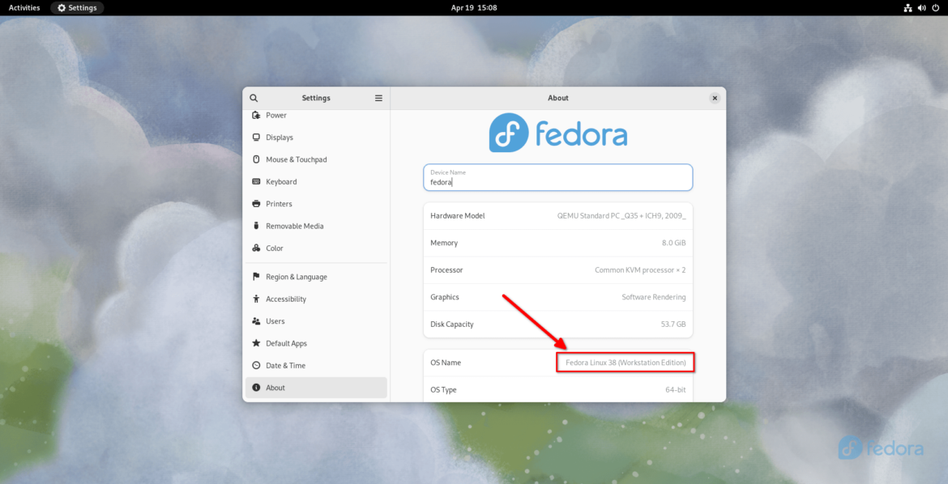The image size is (948, 484).
Task: Click the Settings gear in top bar
Action: pyautogui.click(x=62, y=8)
